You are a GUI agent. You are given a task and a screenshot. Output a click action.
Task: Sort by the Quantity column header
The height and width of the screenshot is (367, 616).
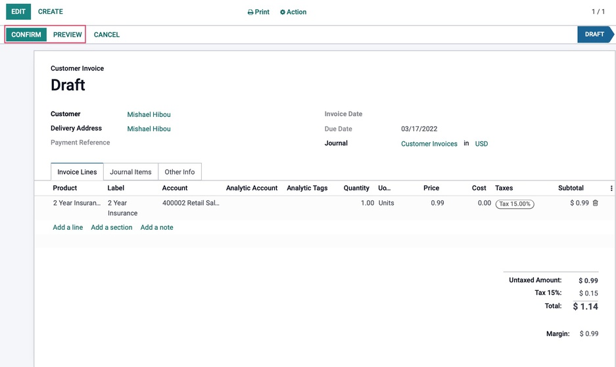[356, 188]
